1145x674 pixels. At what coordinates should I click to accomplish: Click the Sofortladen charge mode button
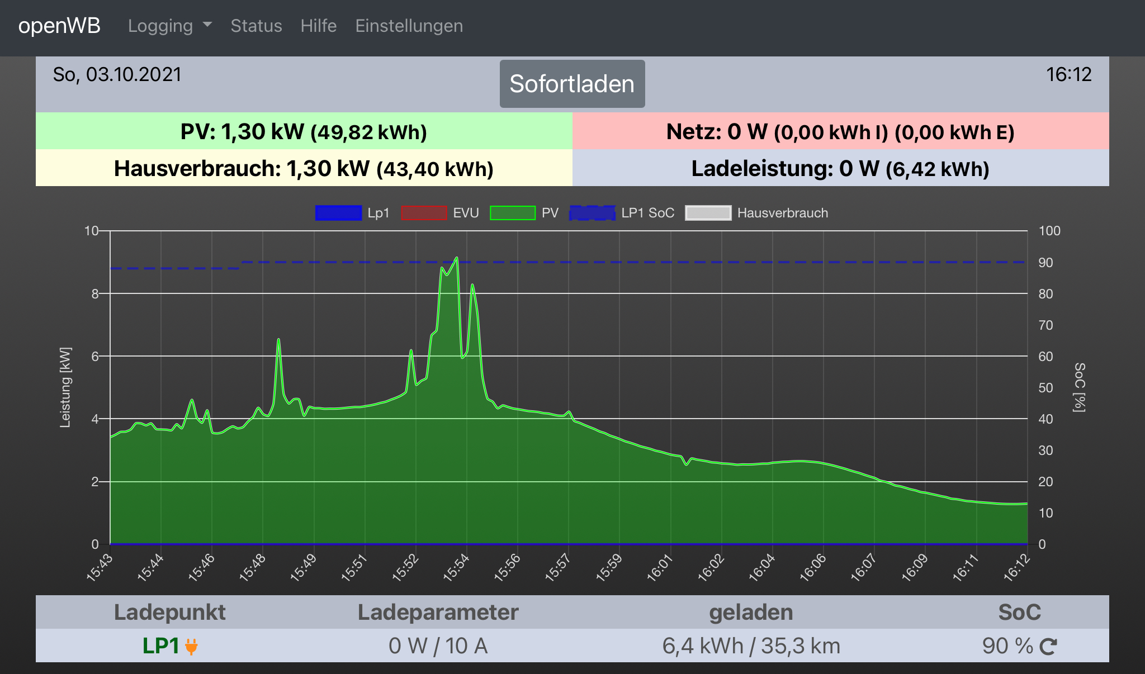[x=572, y=84]
